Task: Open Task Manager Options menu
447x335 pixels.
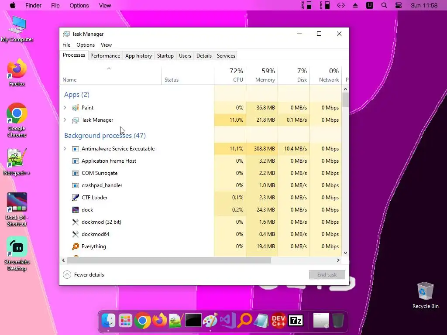Action: pos(86,45)
